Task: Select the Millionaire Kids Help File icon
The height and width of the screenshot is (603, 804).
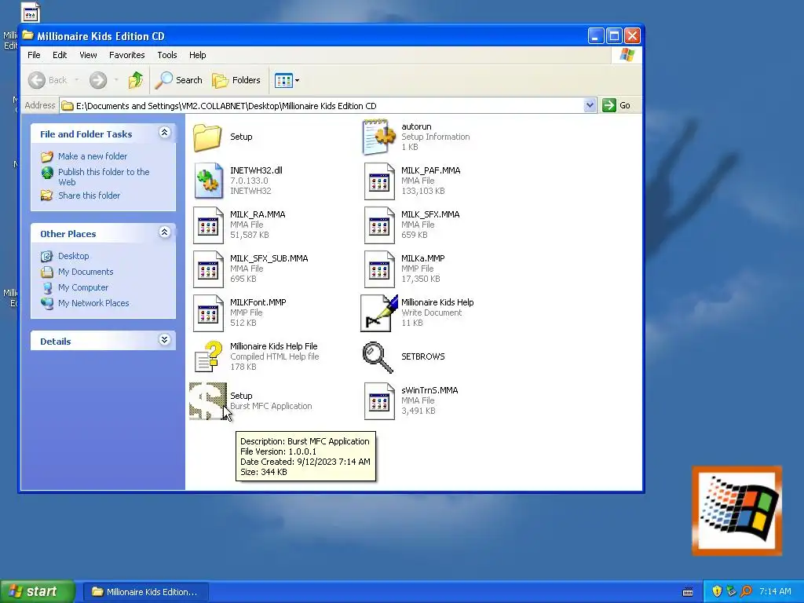Action: pyautogui.click(x=208, y=357)
